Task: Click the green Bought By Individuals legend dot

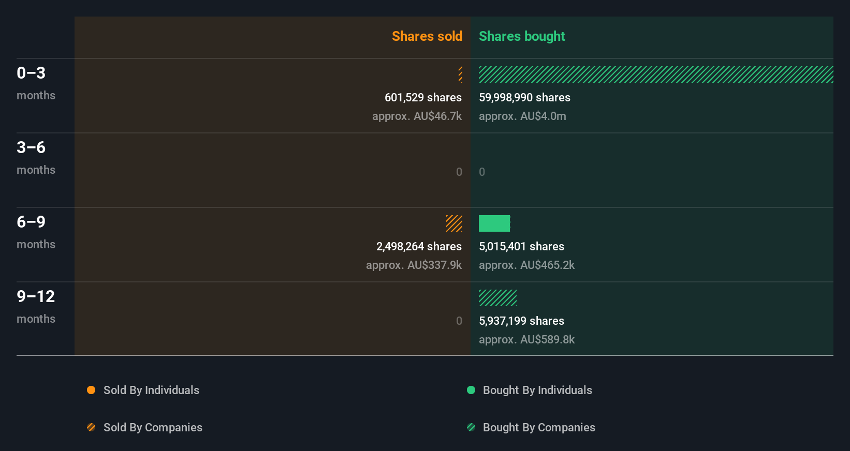Action: [471, 390]
